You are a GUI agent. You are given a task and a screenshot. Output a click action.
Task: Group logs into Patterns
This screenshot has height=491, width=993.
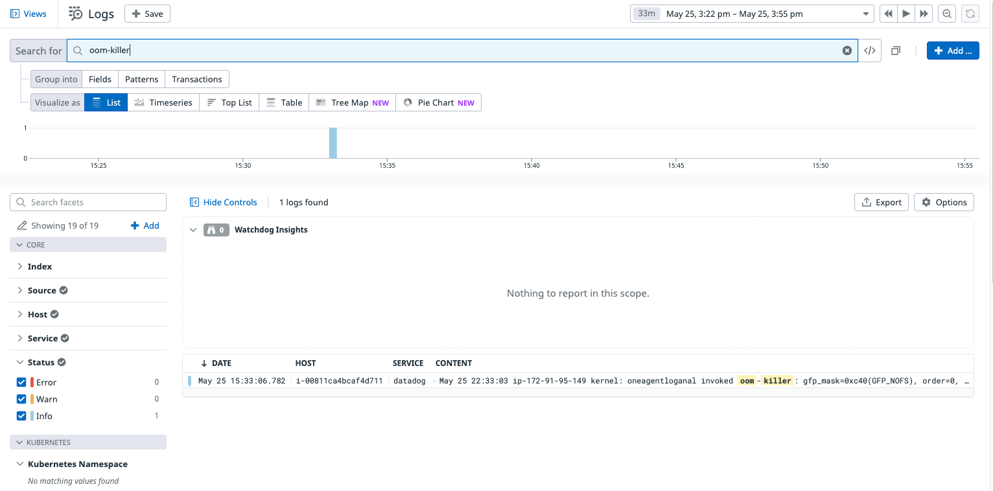[141, 79]
